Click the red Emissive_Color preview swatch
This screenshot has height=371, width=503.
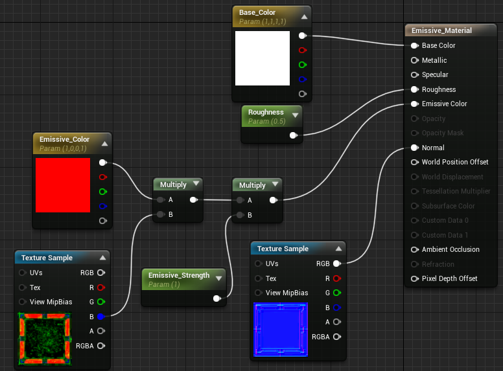63,185
